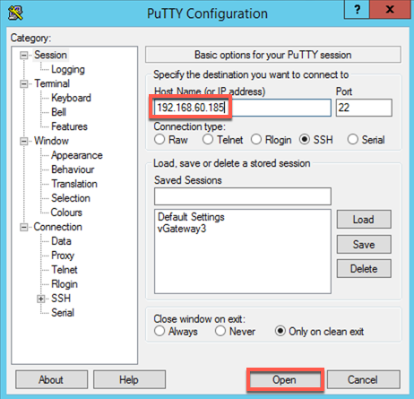Open the Selection category

(x=71, y=198)
